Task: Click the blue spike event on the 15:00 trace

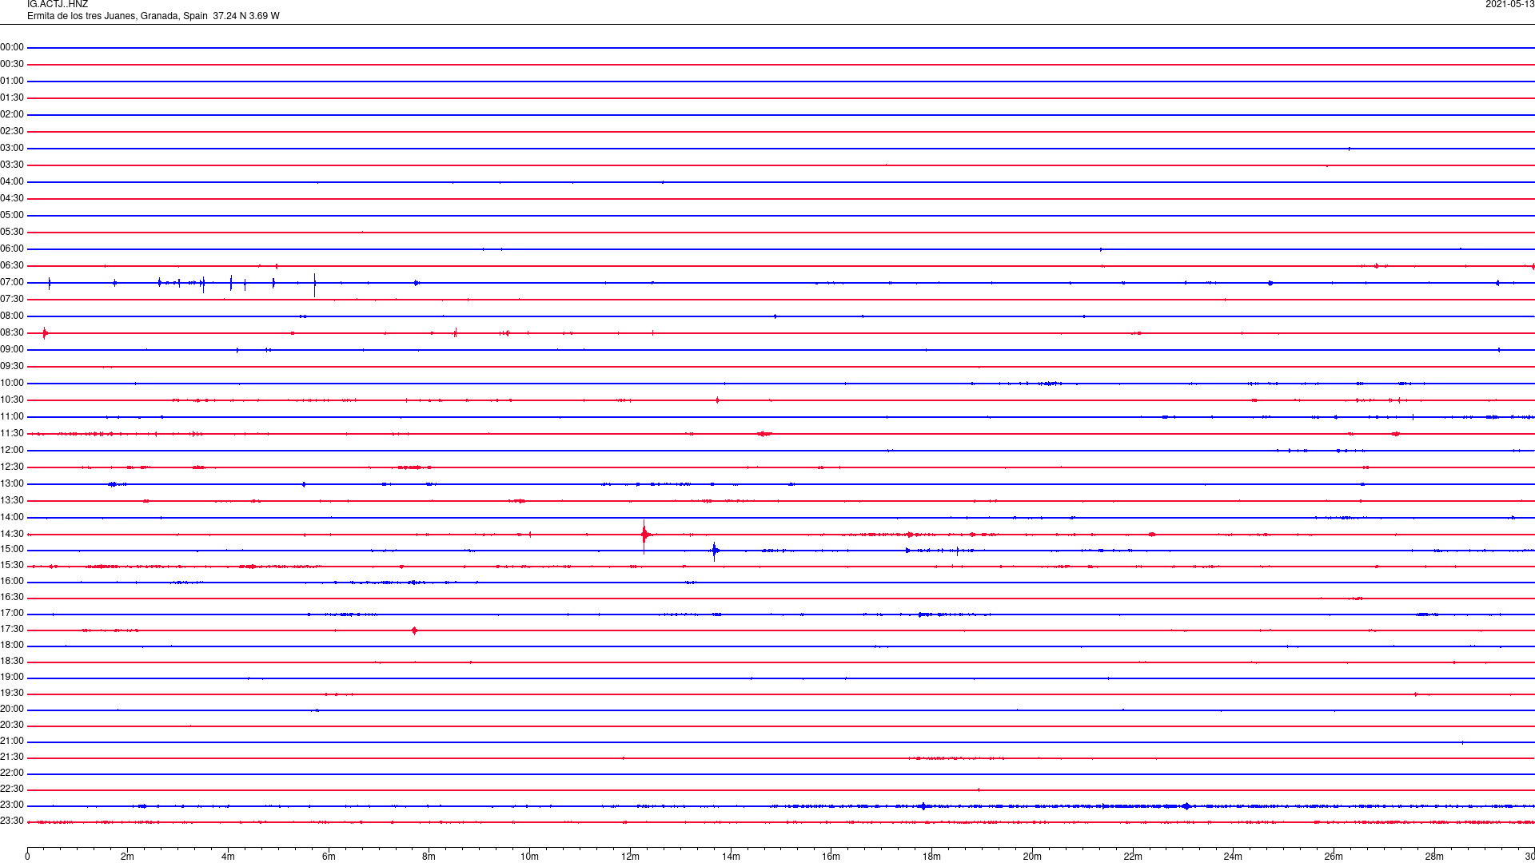Action: (715, 550)
